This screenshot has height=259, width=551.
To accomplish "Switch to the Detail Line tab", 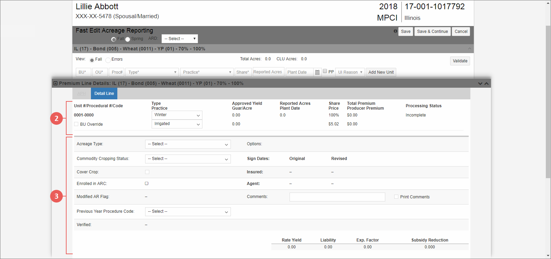I will click(104, 94).
